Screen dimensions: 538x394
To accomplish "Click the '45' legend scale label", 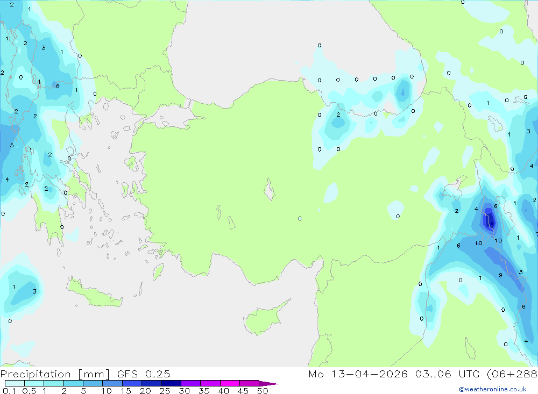I will click(x=243, y=391).
